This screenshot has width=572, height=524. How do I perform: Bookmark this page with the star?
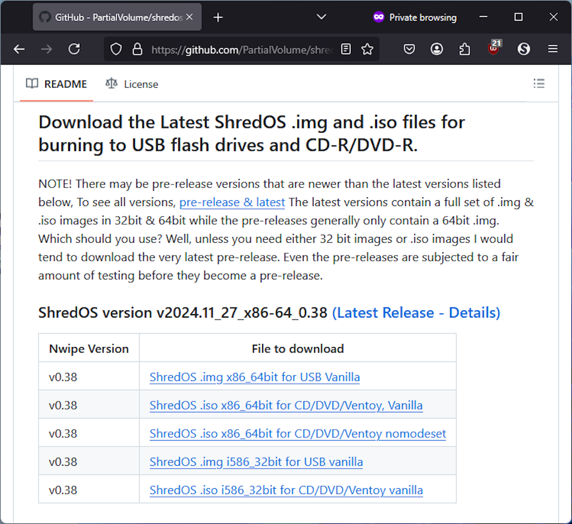coord(368,49)
